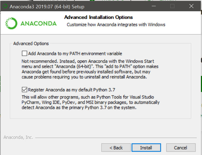
Task: Click the "Not recommended" PATH warning paragraph
Action: pos(90,69)
